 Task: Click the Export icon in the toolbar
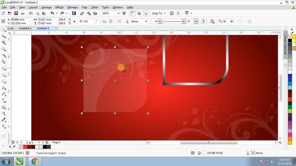(89, 13)
